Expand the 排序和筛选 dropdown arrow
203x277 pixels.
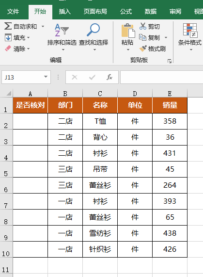63,50
